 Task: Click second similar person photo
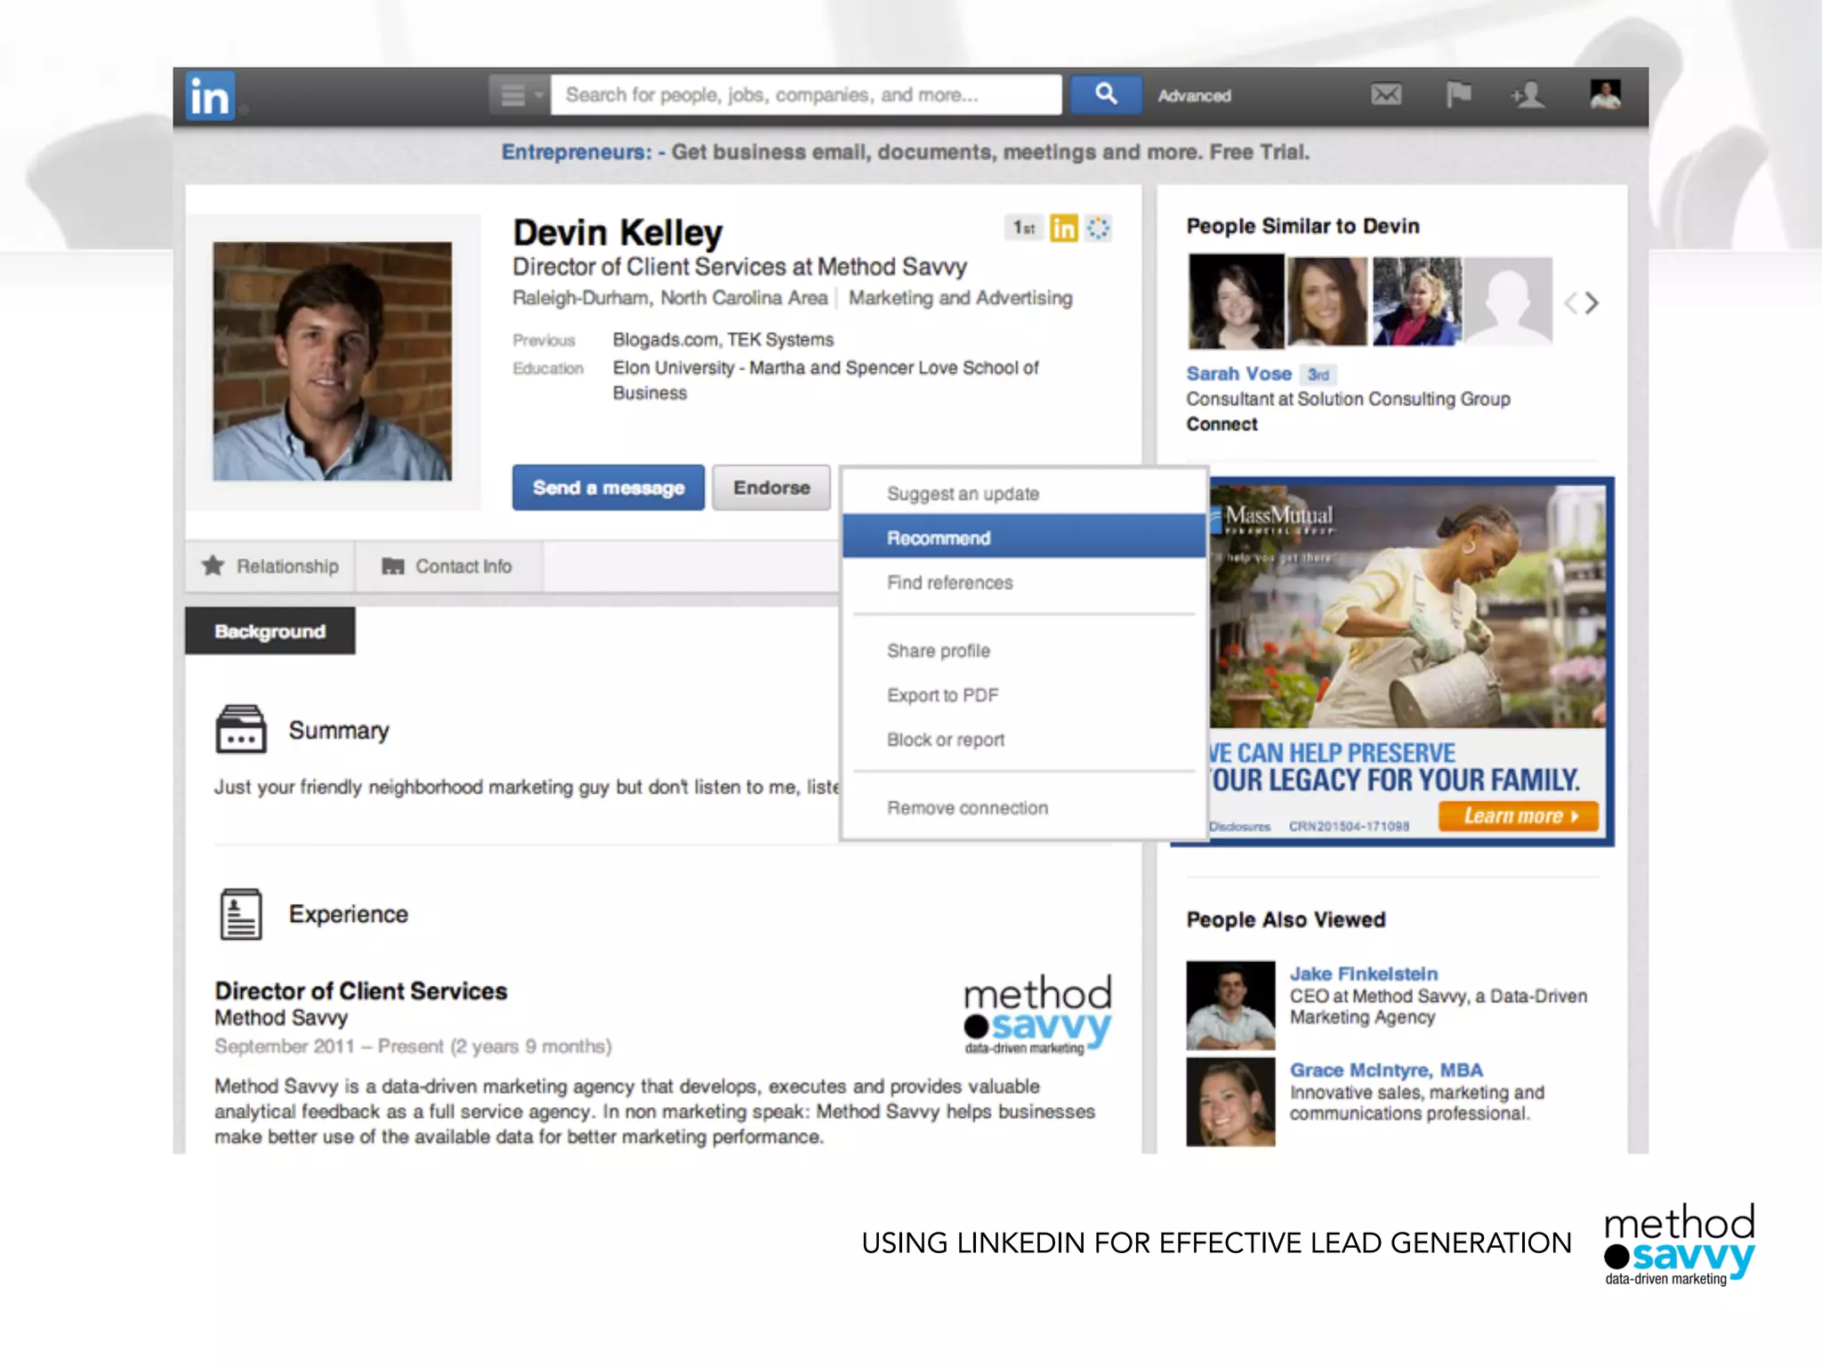1326,301
